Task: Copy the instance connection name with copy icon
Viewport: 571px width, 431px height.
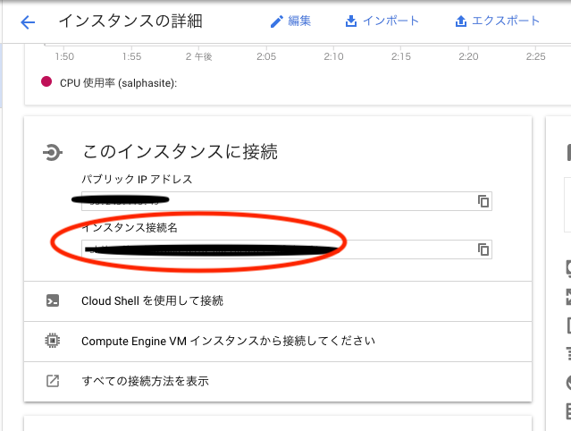Action: 483,249
